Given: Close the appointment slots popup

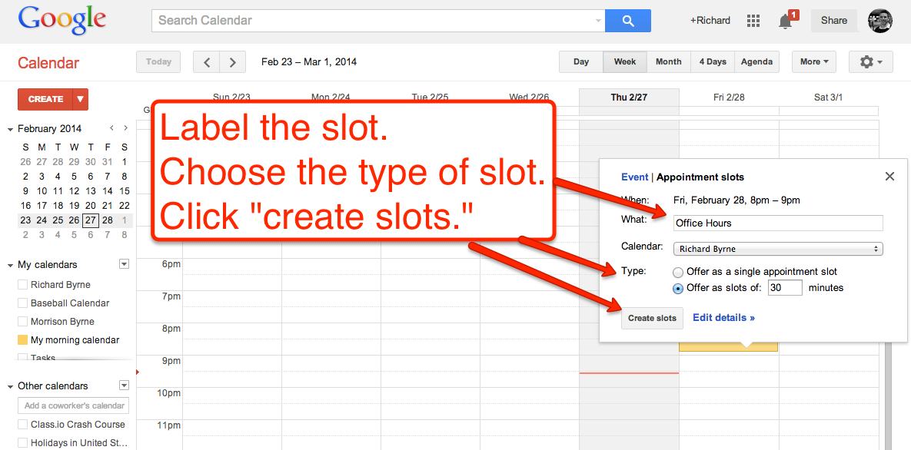Looking at the screenshot, I should pos(889,177).
